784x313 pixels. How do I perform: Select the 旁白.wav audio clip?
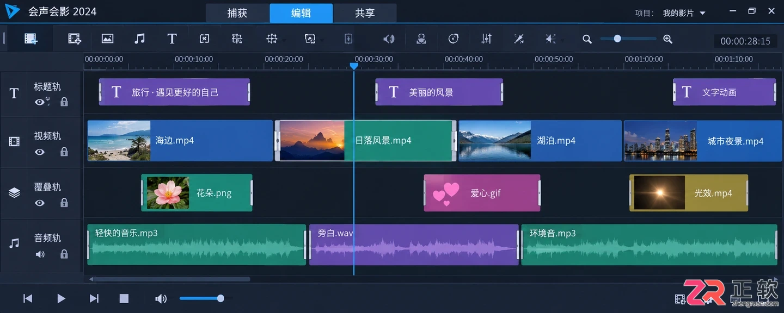pos(414,245)
